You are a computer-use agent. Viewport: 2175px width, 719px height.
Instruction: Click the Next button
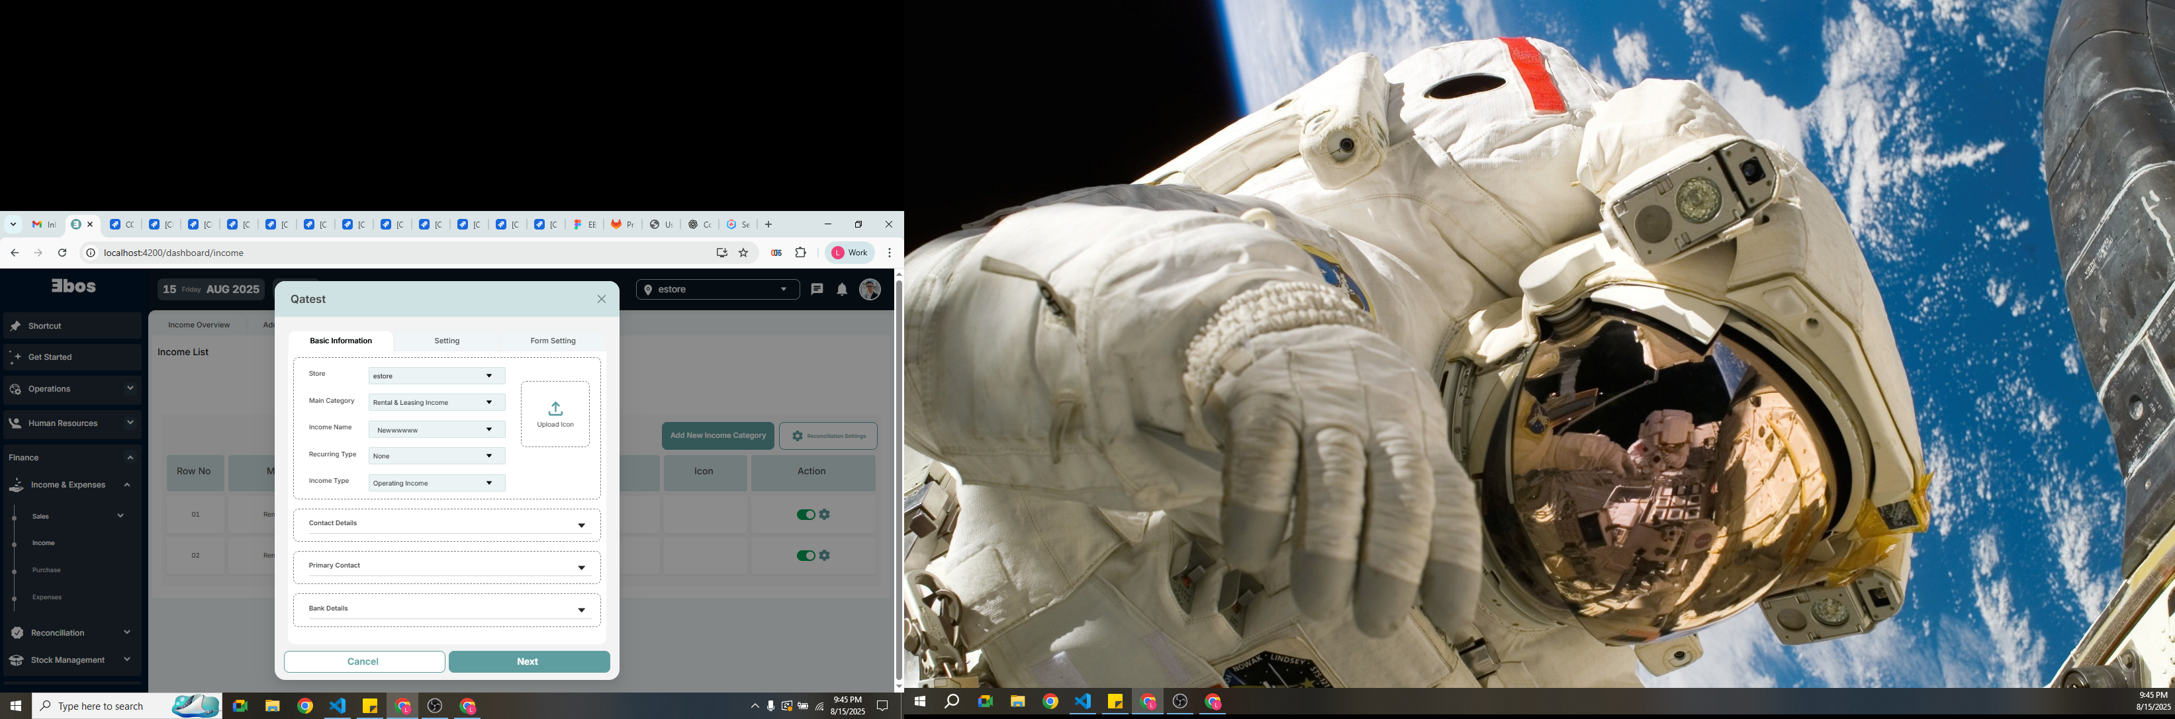529,661
